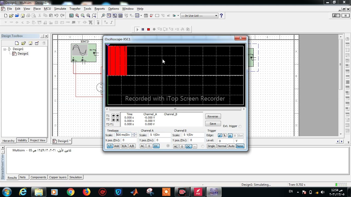351x197 pixels.
Task: Set trigger mode to Single
Action: [x=211, y=146]
